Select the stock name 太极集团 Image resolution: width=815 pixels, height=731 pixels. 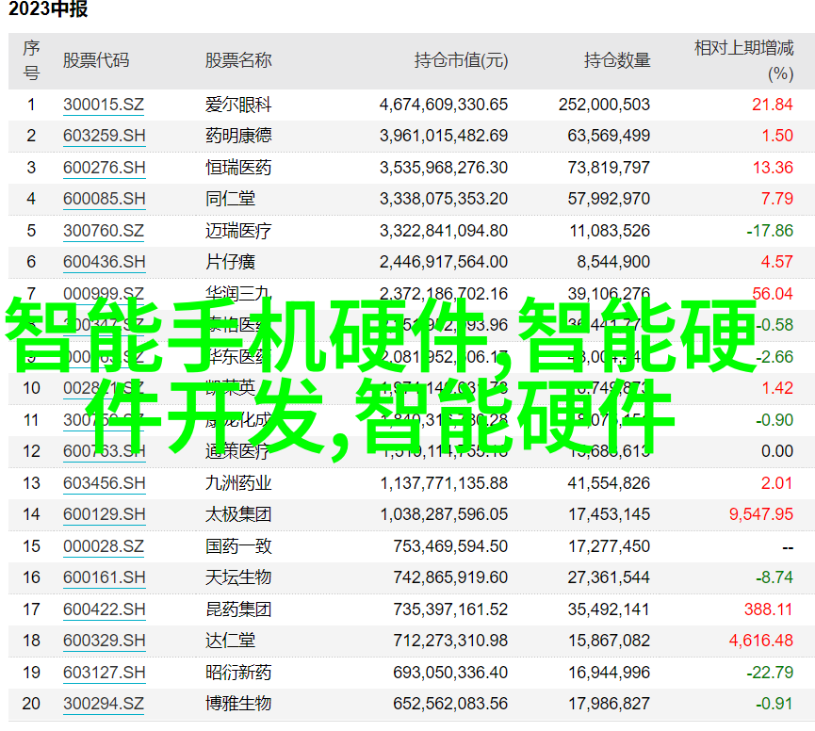[x=238, y=514]
